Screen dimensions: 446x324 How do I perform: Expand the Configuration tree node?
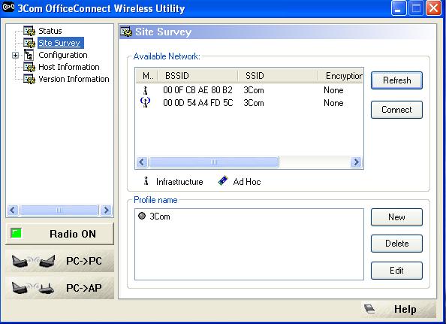15,55
